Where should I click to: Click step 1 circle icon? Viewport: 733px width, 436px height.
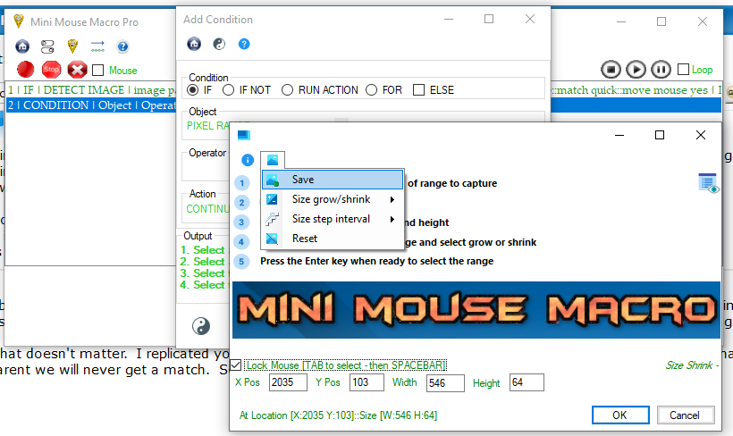tap(241, 183)
